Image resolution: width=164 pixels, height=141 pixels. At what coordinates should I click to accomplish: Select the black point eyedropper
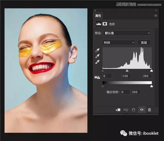click(x=97, y=51)
